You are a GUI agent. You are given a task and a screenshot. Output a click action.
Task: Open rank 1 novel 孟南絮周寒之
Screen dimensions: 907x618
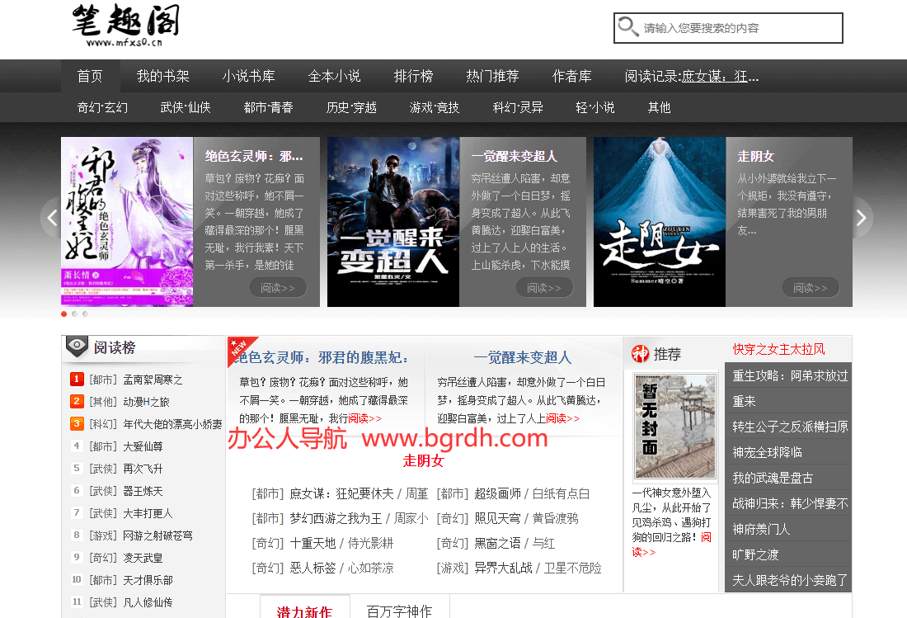(152, 380)
